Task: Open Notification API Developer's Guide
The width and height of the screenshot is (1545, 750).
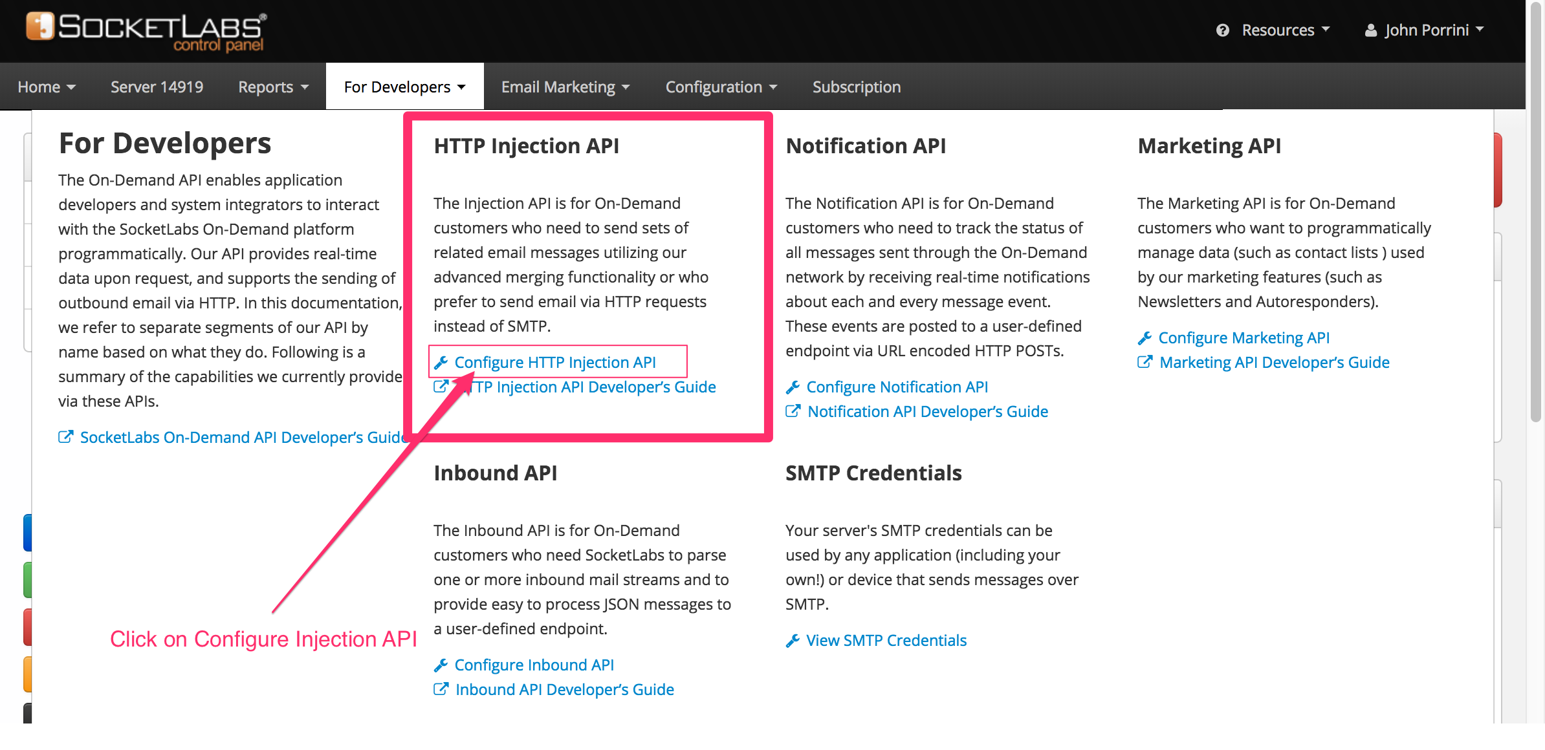Action: pyautogui.click(x=928, y=412)
